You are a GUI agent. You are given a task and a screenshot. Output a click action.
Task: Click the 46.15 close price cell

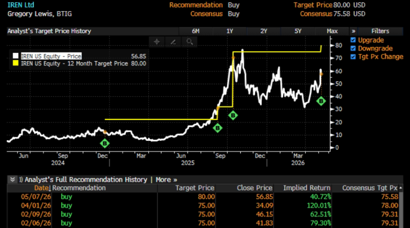[x=265, y=214]
